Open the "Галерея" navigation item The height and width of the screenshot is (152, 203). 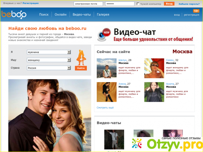coord(103,15)
